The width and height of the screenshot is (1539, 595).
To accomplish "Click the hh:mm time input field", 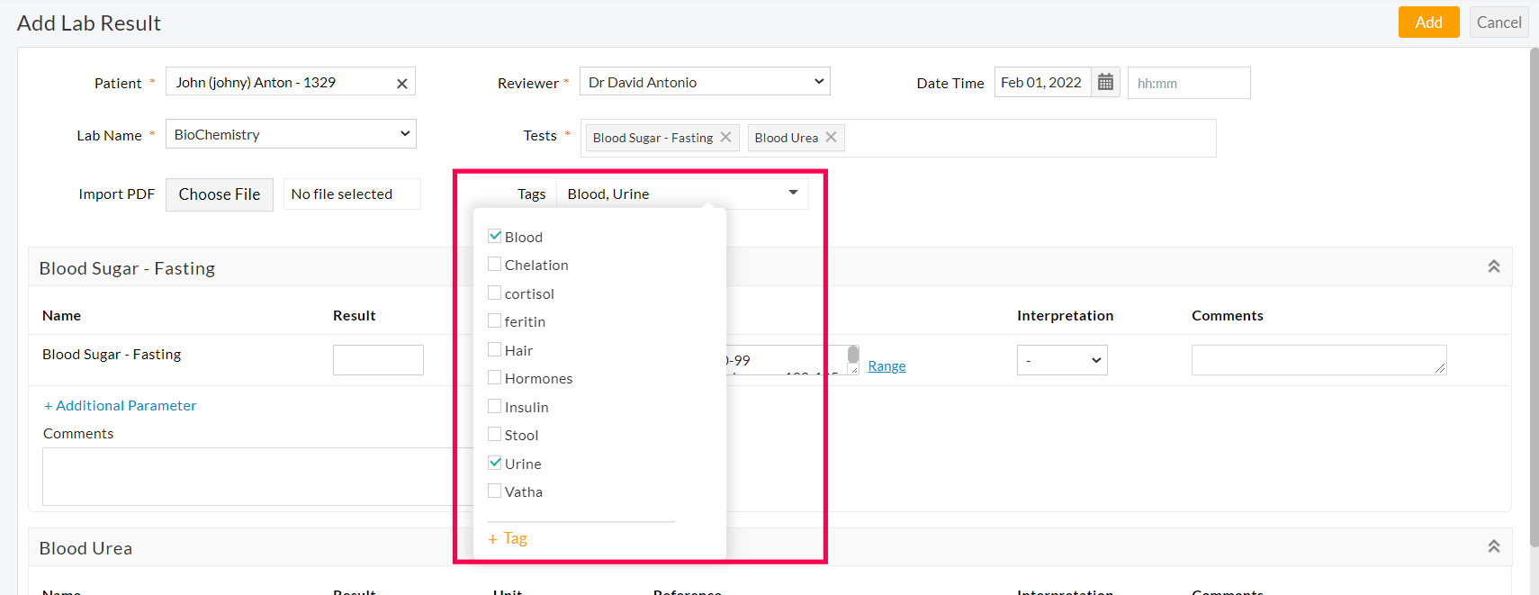I will [x=1188, y=83].
